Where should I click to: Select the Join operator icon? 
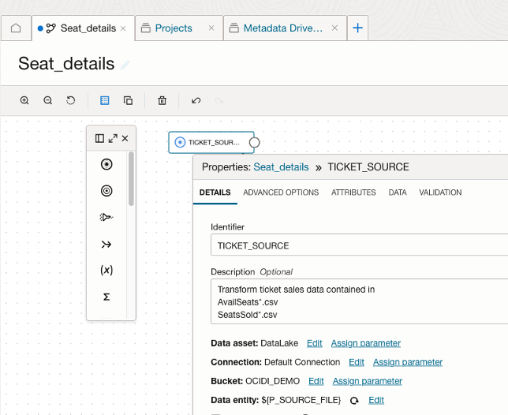pos(106,244)
